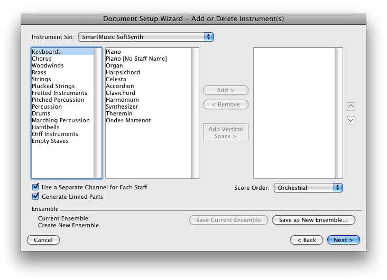Select Fretted Instruments category
Viewport: 387px width, 280px height.
tap(63, 93)
